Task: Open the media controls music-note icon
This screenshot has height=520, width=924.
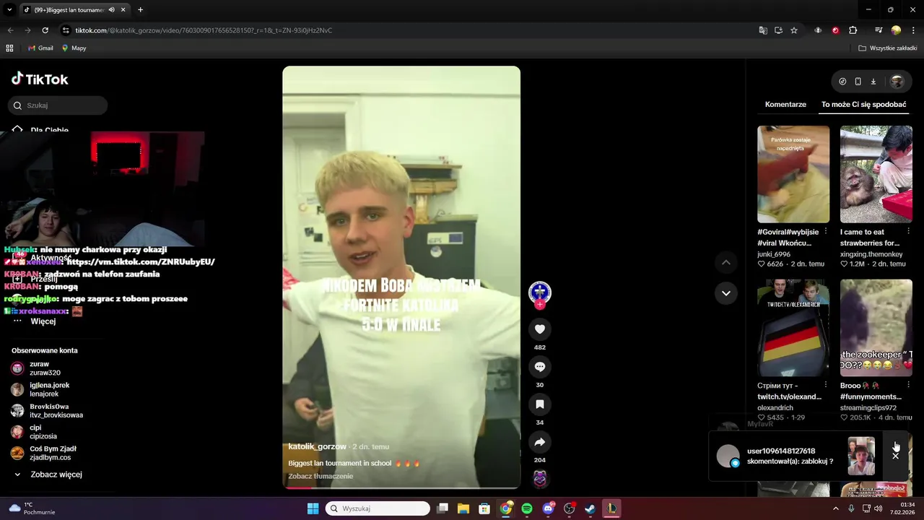Action: click(x=879, y=30)
